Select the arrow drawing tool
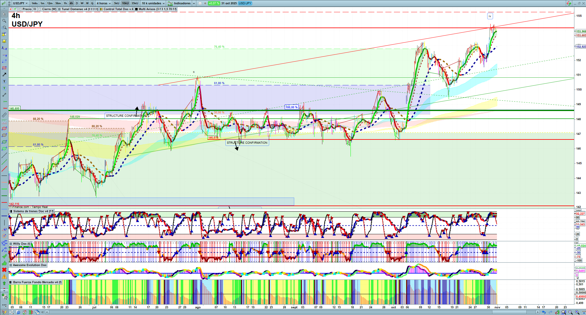The height and width of the screenshot is (315, 586). (x=4, y=75)
